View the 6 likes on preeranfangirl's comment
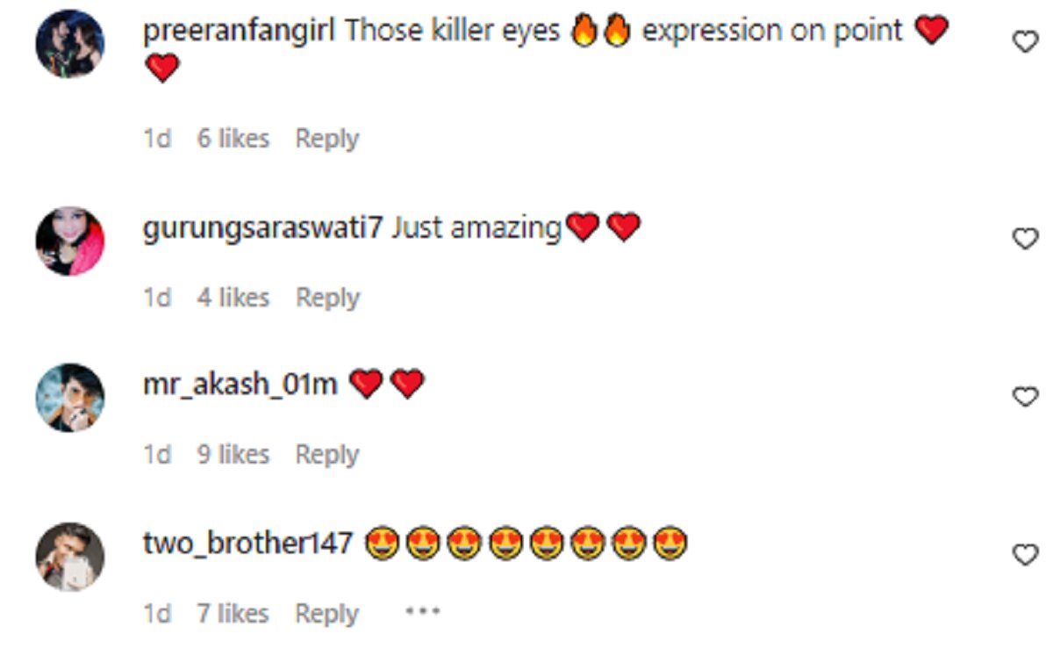This screenshot has height=670, width=1053. [233, 139]
